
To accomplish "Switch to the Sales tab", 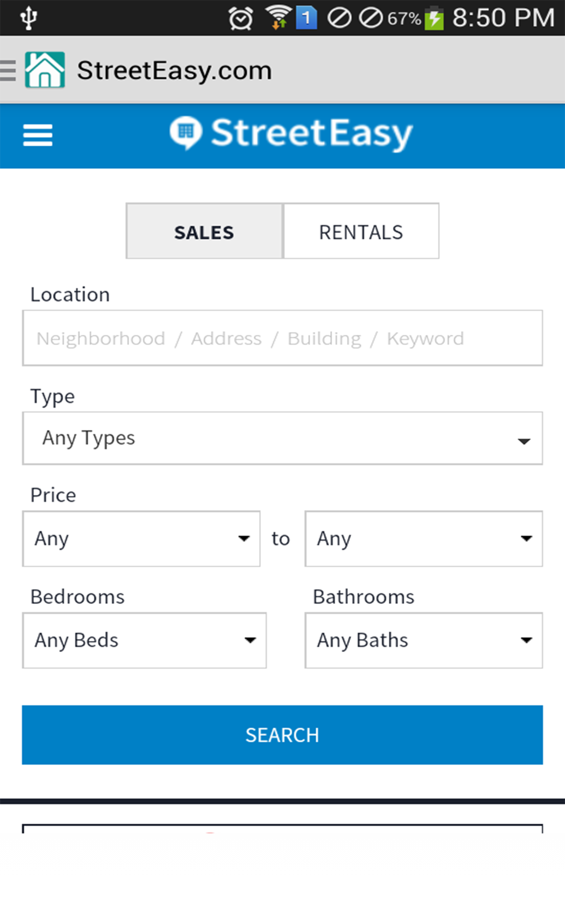I will [x=204, y=231].
